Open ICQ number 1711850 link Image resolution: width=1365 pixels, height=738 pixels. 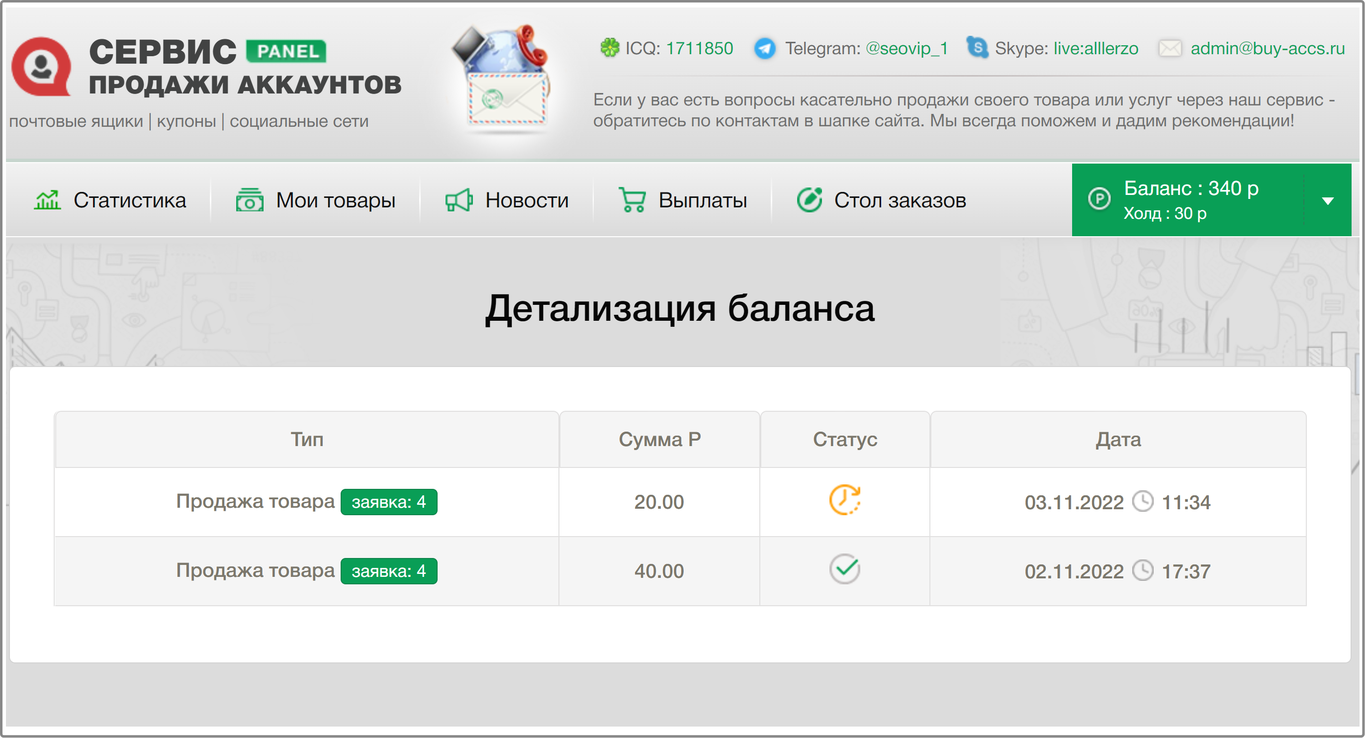pyautogui.click(x=700, y=48)
